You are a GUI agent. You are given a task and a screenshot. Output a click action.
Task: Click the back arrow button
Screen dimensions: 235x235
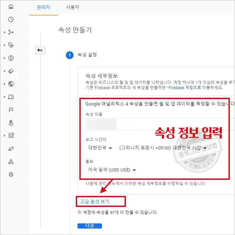(x=40, y=50)
